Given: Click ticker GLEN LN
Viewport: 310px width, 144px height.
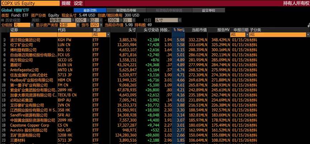Looking at the screenshot, I should (x=64, y=65).
